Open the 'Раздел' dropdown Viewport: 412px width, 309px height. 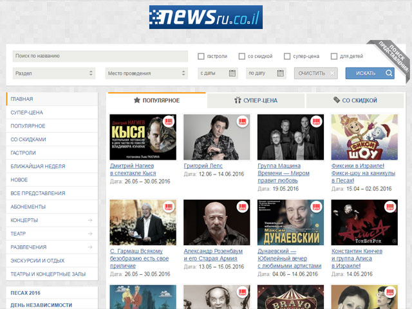coord(54,73)
